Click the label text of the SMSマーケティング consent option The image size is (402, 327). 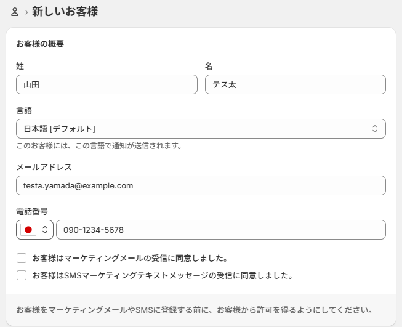pyautogui.click(x=161, y=275)
